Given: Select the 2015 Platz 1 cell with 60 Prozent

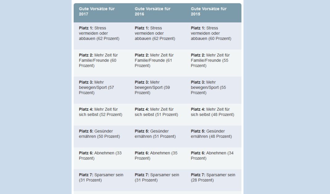Looking at the screenshot, I should pyautogui.click(x=211, y=33).
